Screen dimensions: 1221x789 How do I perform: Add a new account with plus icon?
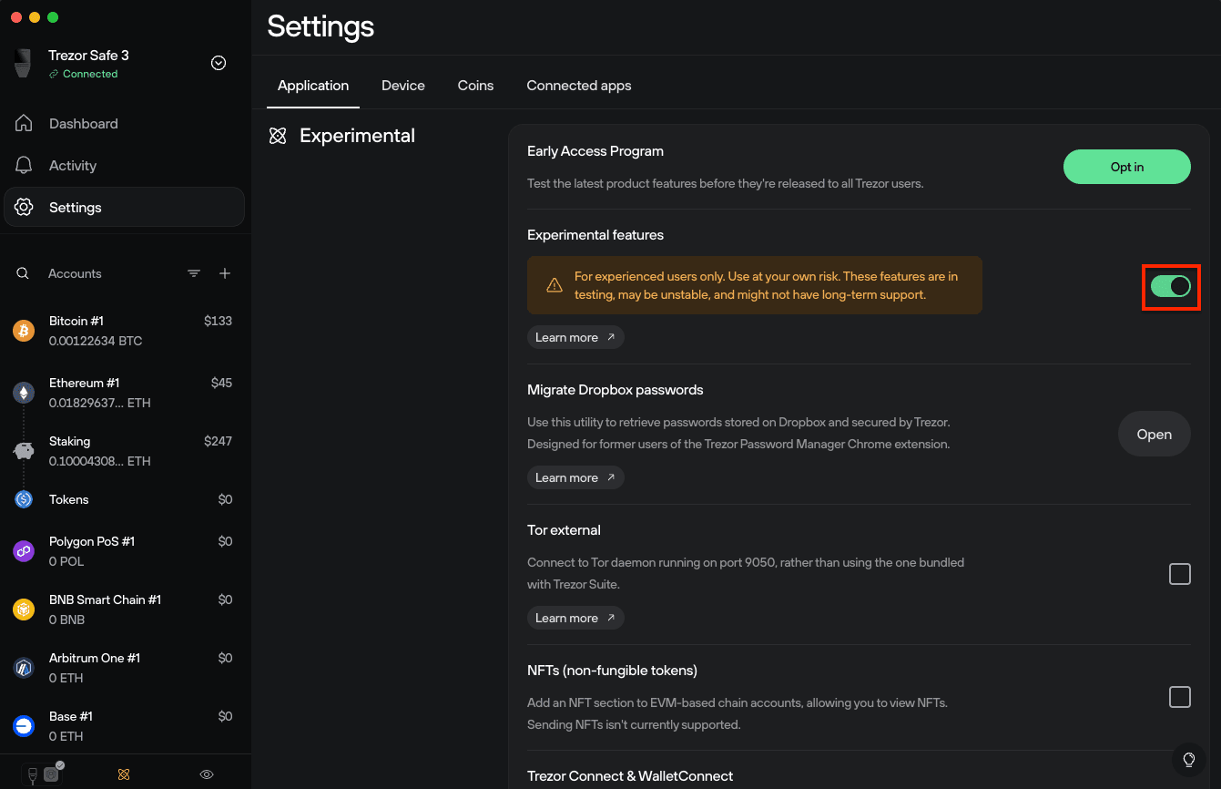coord(225,273)
